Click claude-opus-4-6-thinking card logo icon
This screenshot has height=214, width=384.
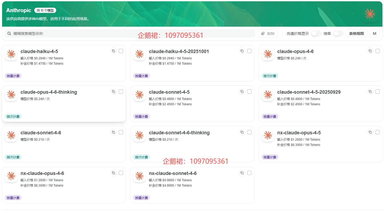tap(11, 95)
